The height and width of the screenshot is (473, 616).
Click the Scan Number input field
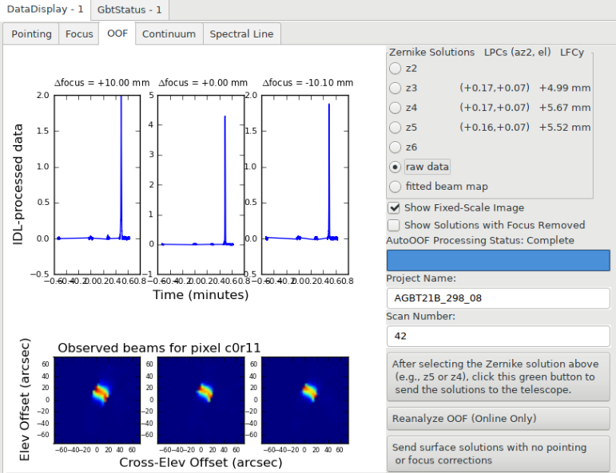[x=498, y=336]
